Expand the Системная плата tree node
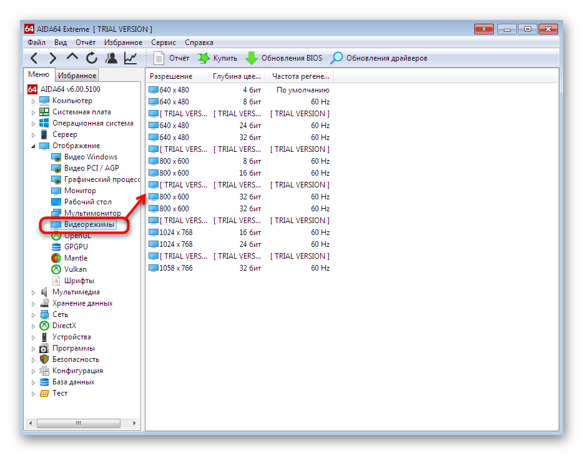The image size is (583, 455). point(33,112)
